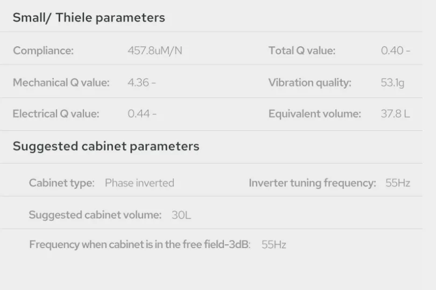Click the Small/ Thiele parameters heading
The image size is (436, 290).
(x=89, y=18)
